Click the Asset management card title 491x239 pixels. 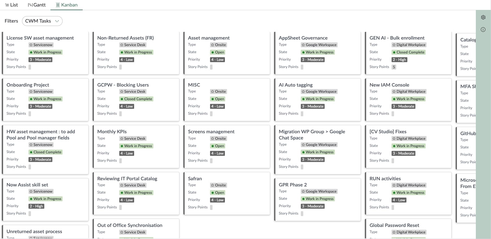[209, 38]
